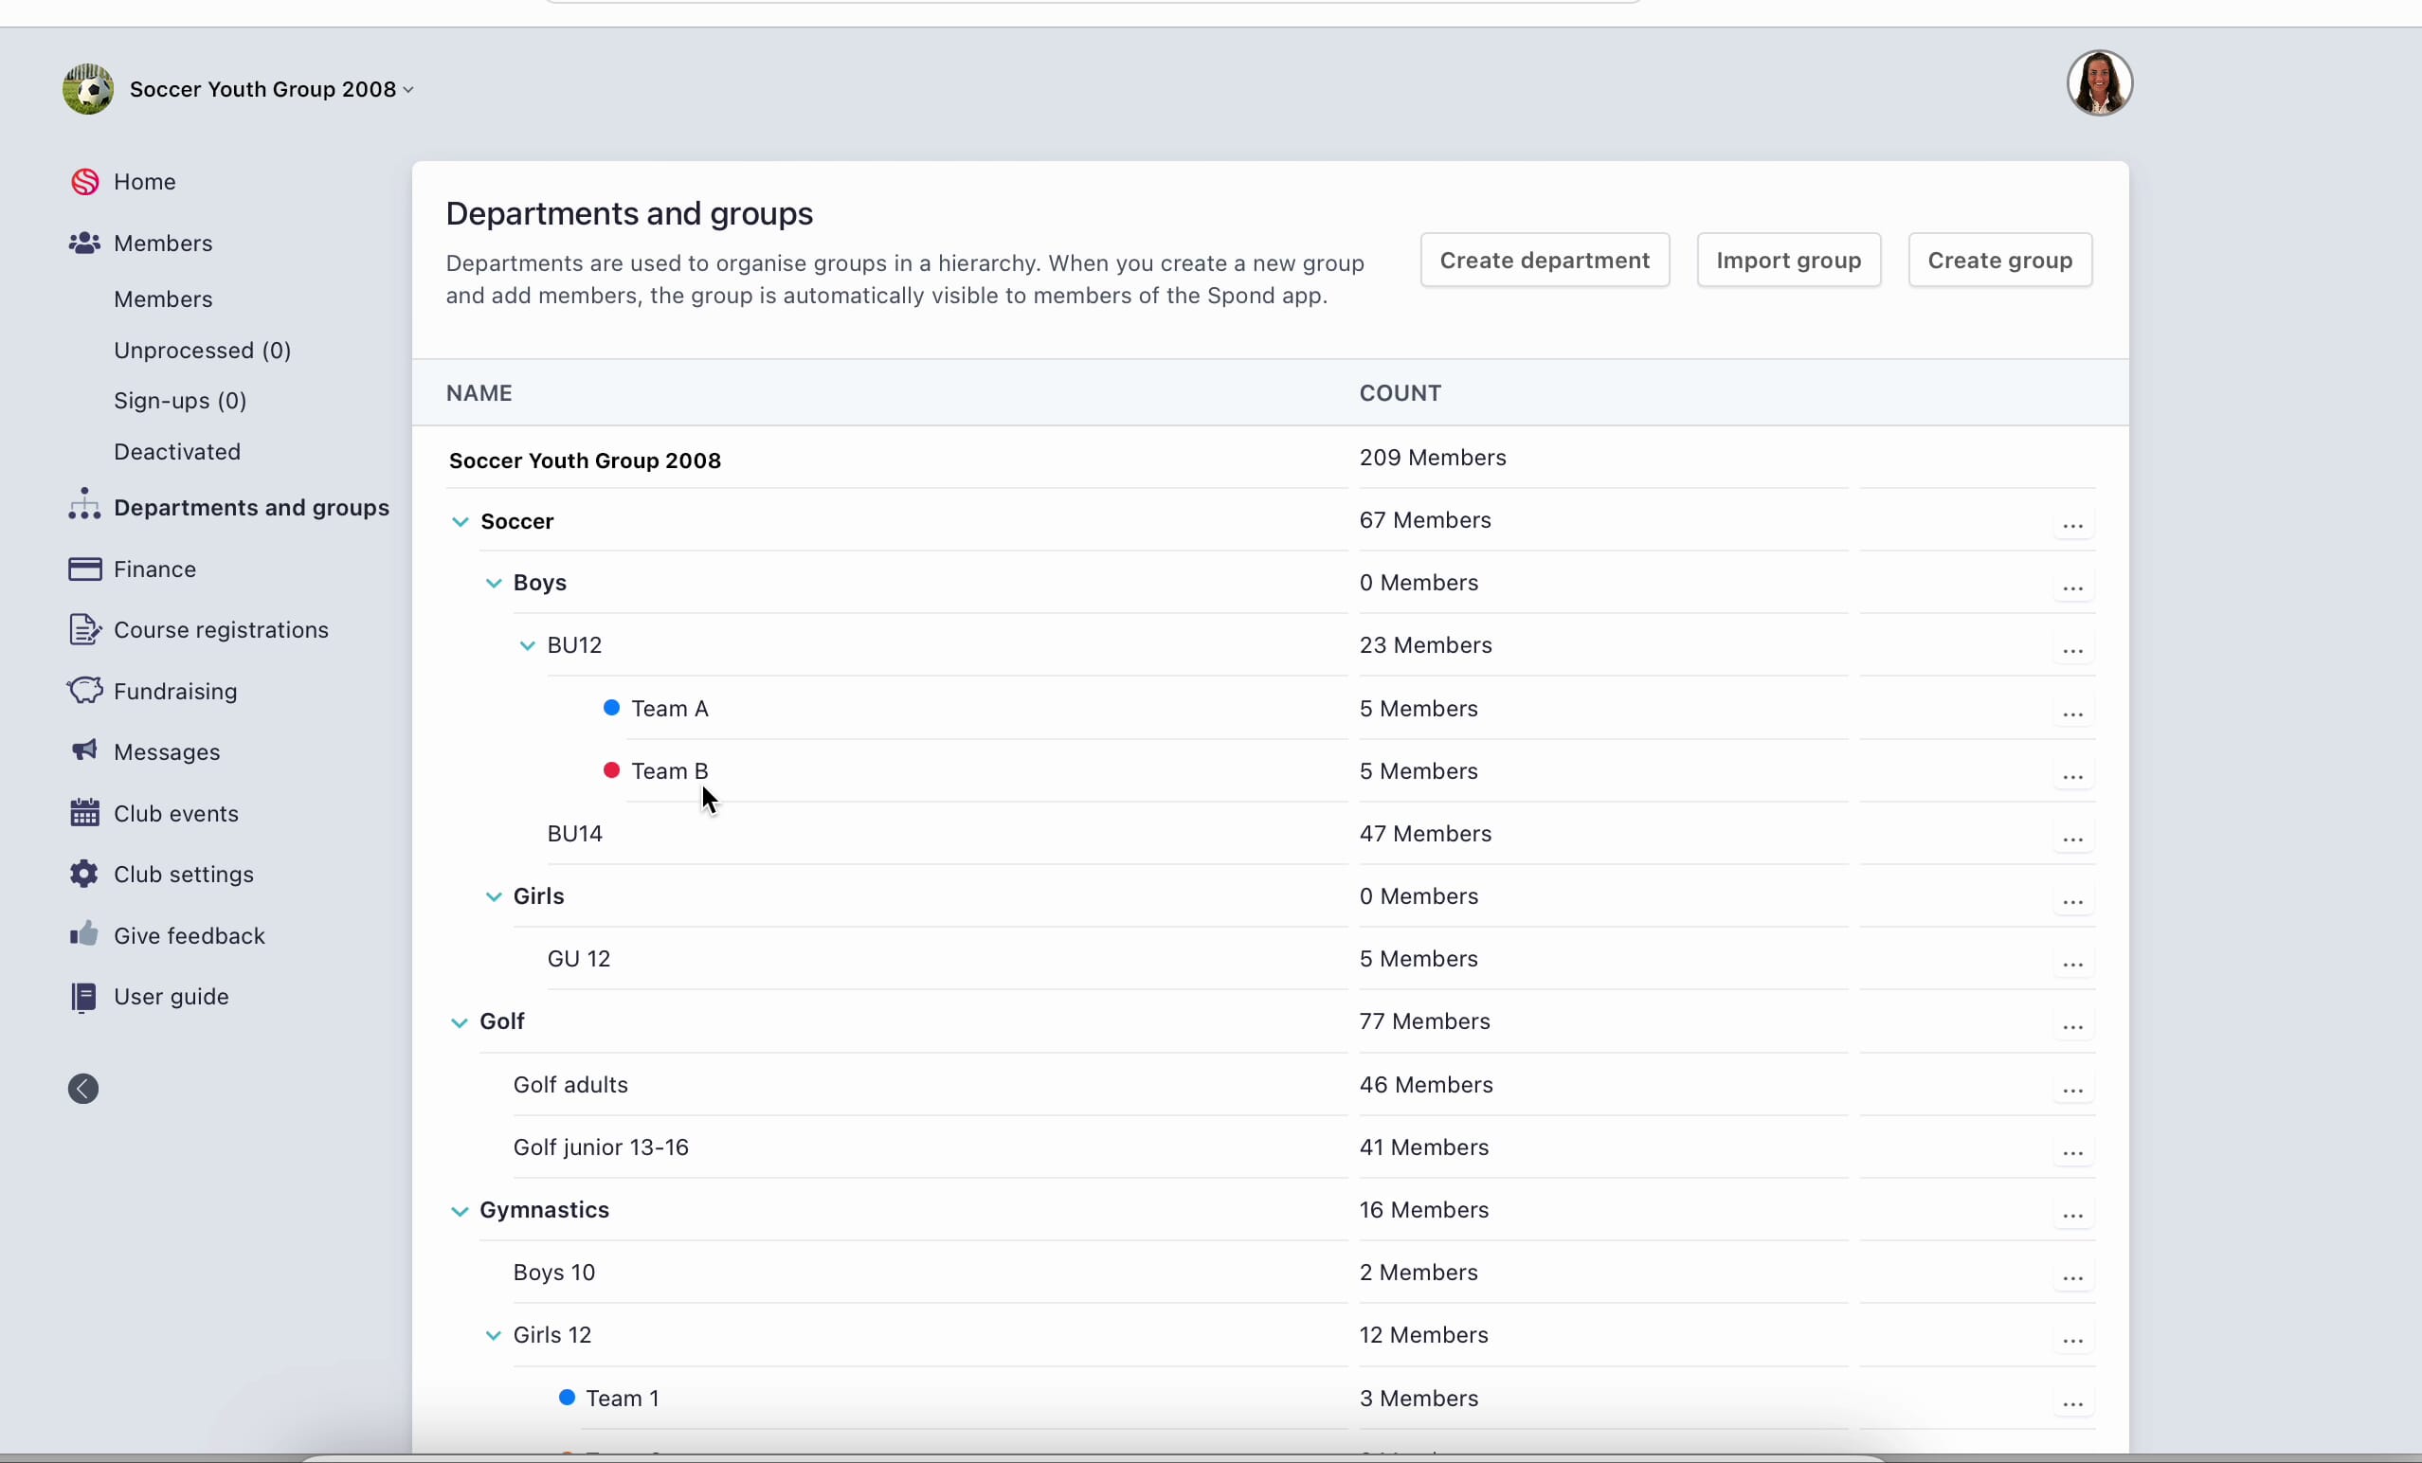
Task: Open Club events calendar icon
Action: pos(84,813)
